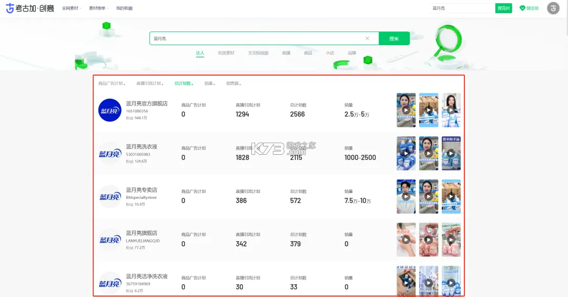The image size is (568, 297).
Task: Click the green heart 领会员 icon
Action: click(x=522, y=8)
